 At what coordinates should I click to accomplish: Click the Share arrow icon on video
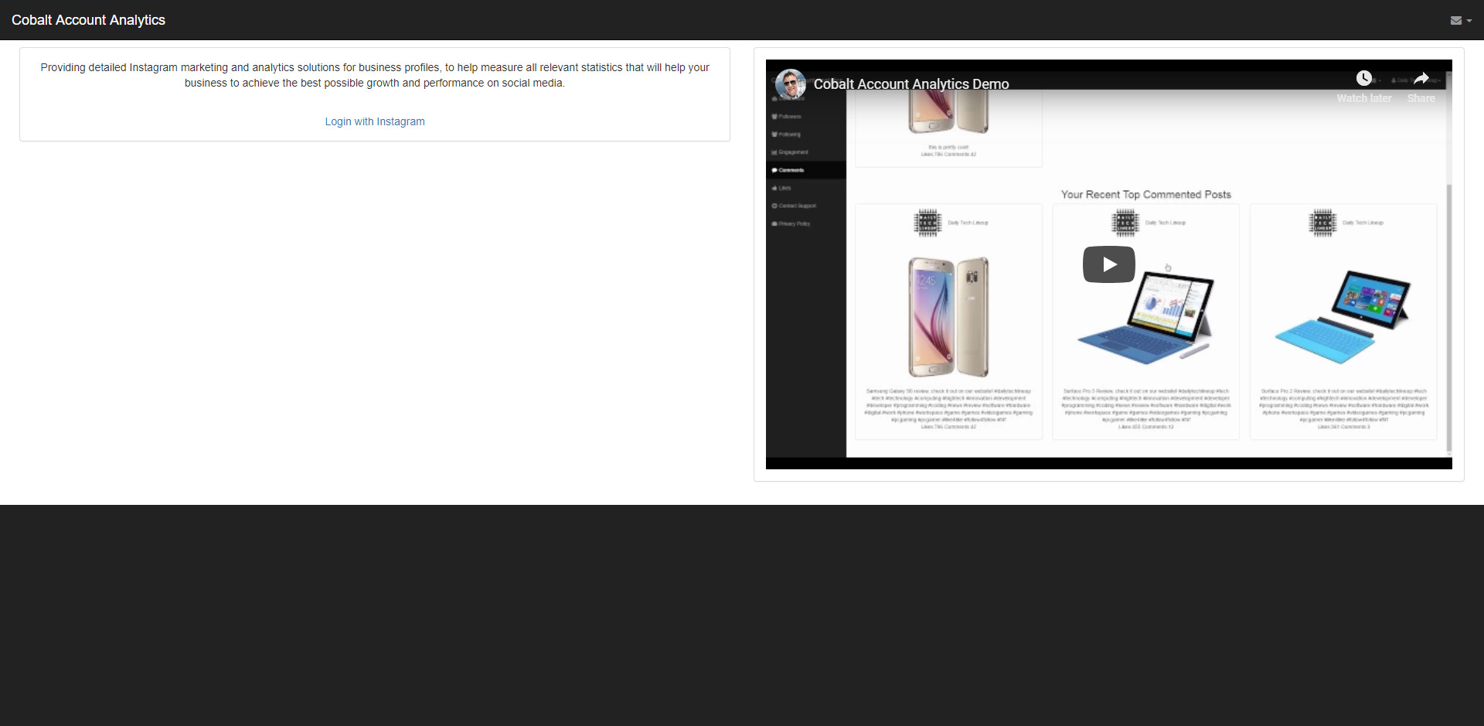[x=1421, y=78]
